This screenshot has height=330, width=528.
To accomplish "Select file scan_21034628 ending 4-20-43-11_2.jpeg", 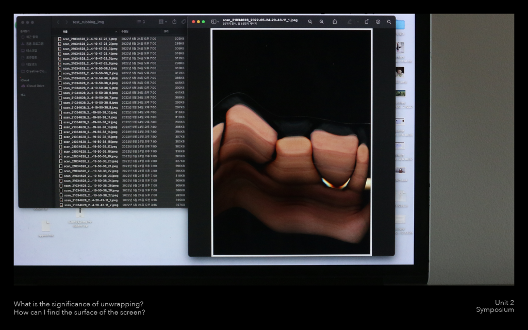I will [90, 205].
